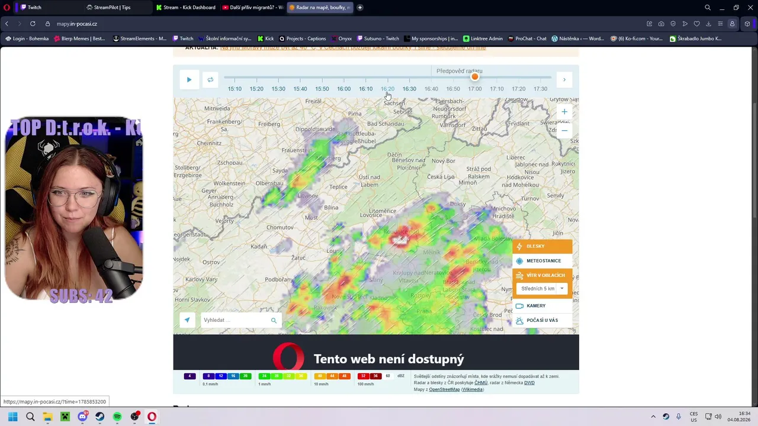Viewport: 758px width, 426px height.
Task: Open Projects - Captions bookmark
Action: [x=302, y=38]
